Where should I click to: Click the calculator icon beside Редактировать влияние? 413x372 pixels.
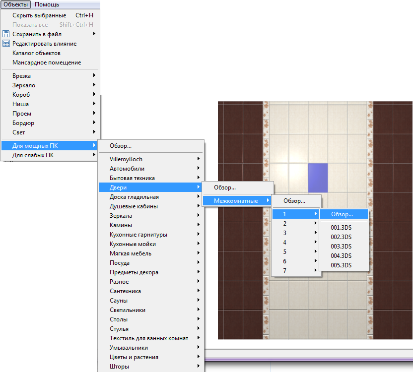click(6, 44)
